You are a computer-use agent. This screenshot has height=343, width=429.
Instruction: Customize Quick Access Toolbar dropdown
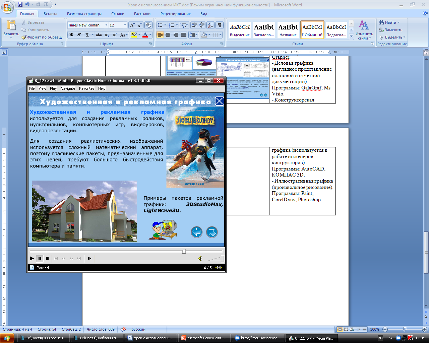pos(55,4)
